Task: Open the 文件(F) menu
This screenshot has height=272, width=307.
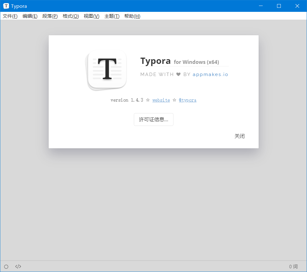Action: click(x=10, y=16)
